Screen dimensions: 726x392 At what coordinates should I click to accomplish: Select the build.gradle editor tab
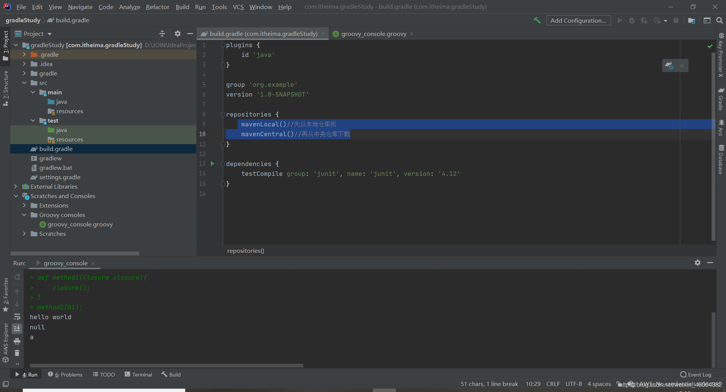263,34
